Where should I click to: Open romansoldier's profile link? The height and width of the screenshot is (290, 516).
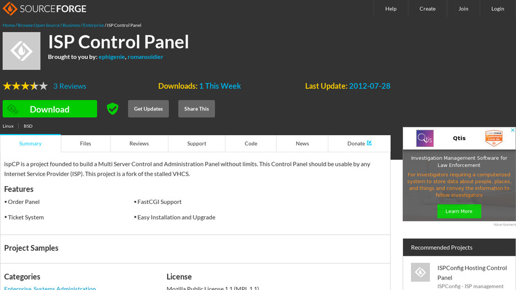pyautogui.click(x=146, y=57)
